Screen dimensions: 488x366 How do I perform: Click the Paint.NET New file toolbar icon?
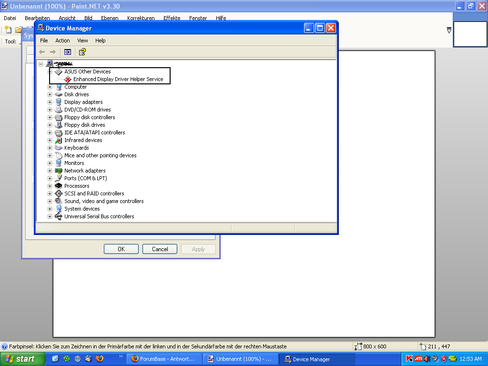[8, 30]
